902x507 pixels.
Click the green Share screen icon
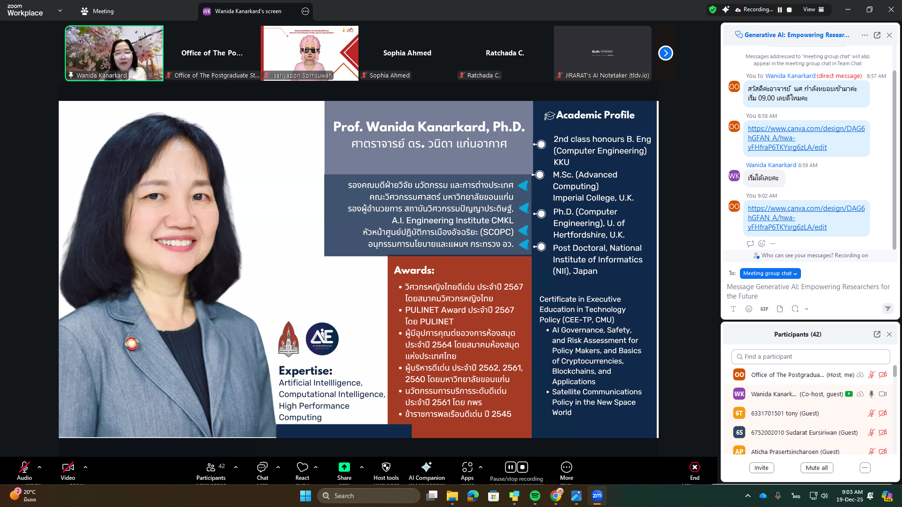click(x=344, y=468)
